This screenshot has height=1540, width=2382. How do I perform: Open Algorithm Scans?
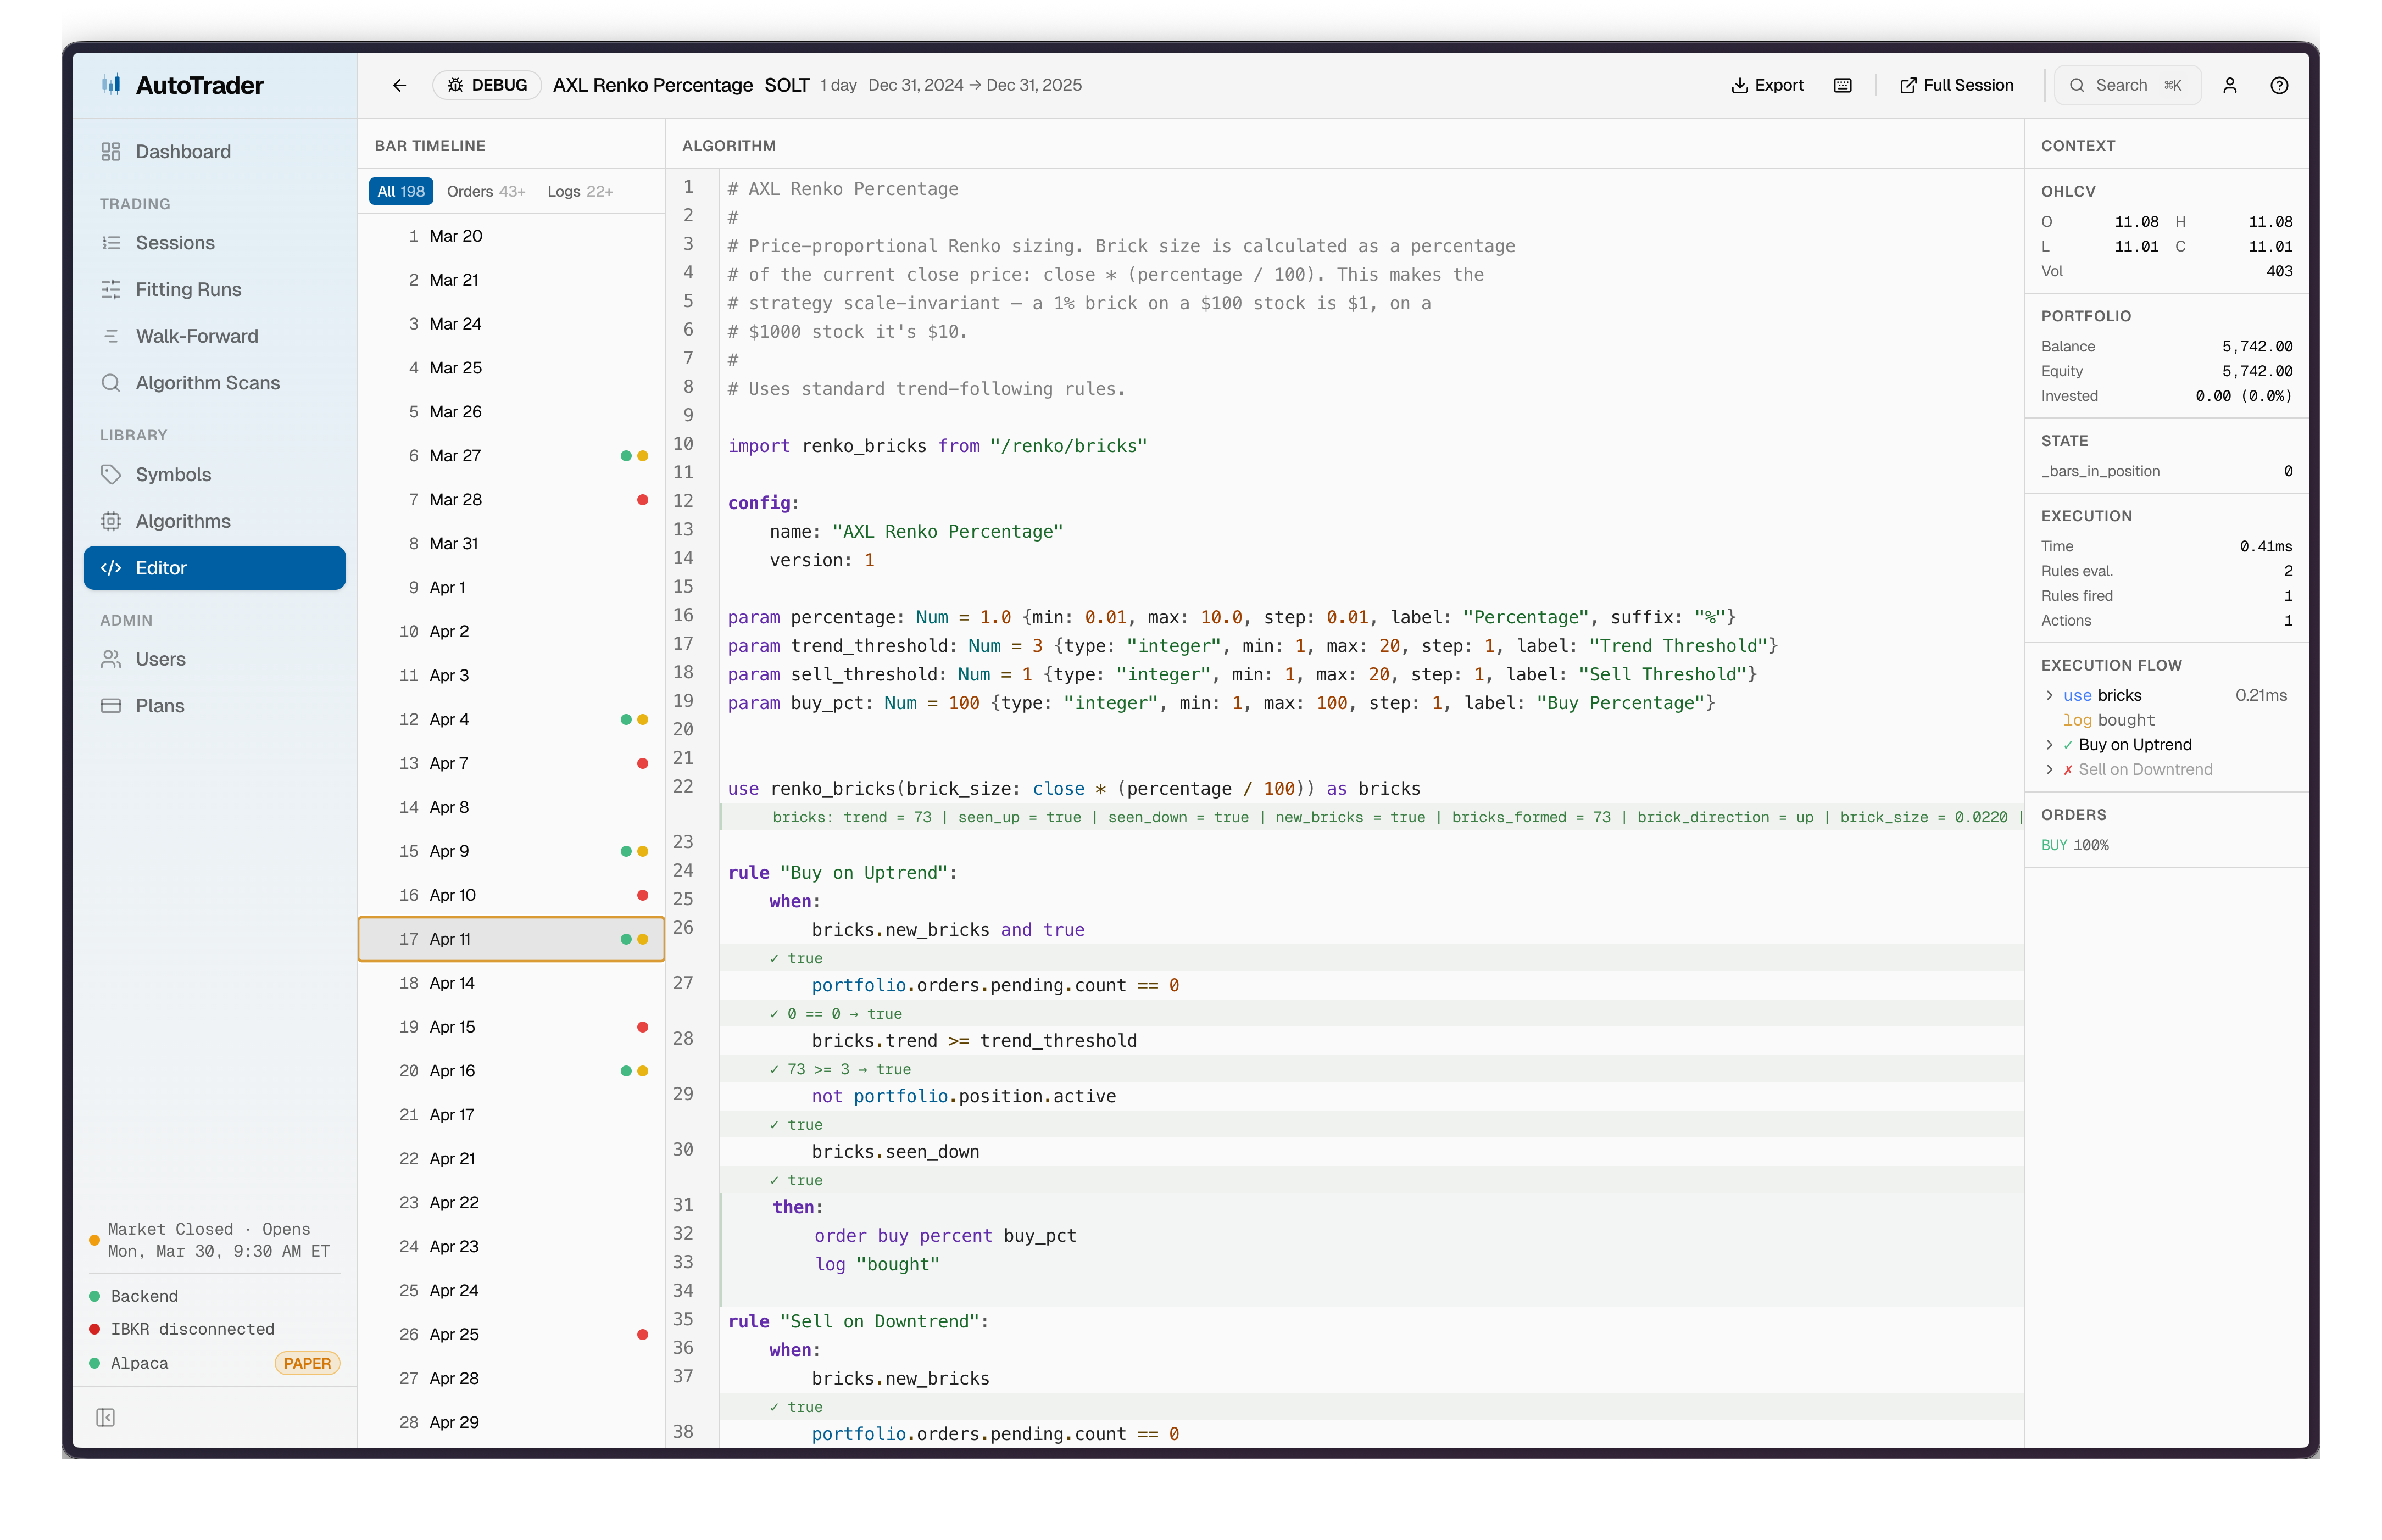207,383
